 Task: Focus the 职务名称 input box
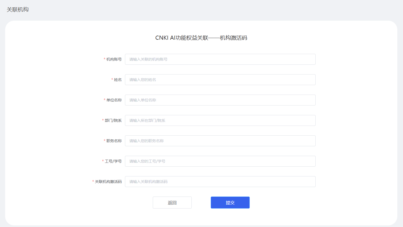[x=220, y=141]
